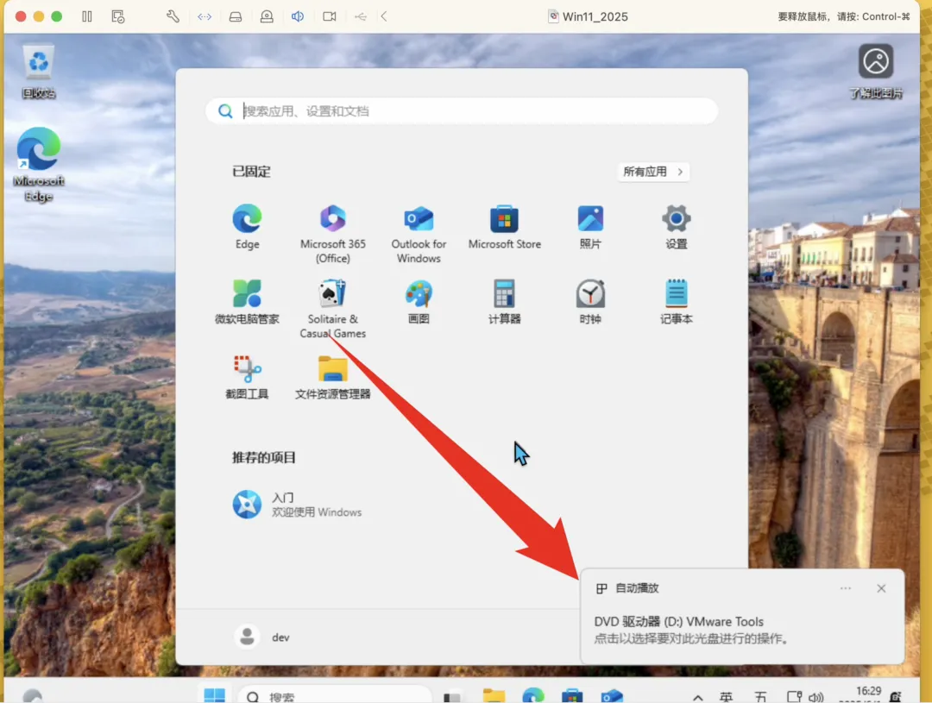Viewport: 932px width, 703px height.
Task: Click the 已固定 pinned section heading
Action: (x=251, y=172)
